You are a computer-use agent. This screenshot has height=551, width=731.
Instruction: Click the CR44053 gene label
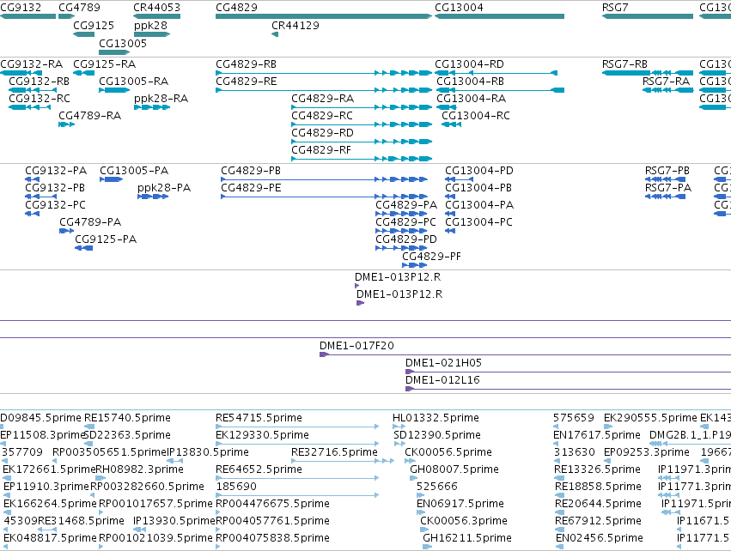tap(156, 8)
